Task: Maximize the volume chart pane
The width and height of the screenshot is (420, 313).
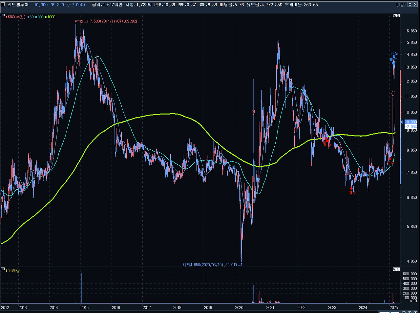Action: (395, 269)
